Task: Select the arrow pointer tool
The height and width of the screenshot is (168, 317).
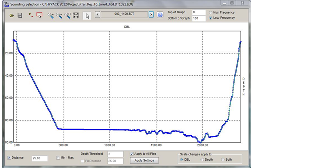Action: pos(87,15)
